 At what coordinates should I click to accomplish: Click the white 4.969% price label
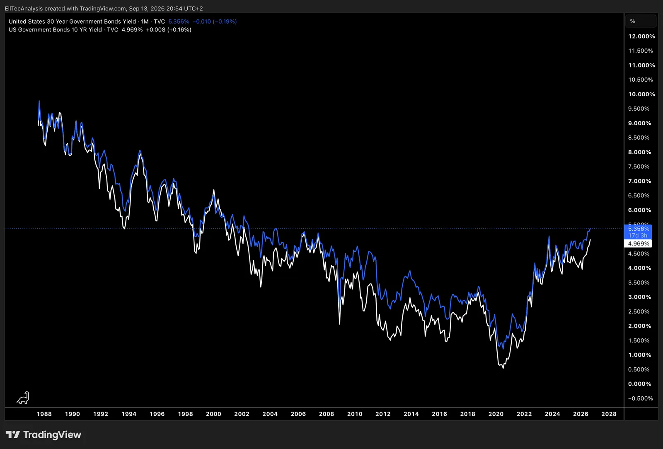(x=638, y=244)
